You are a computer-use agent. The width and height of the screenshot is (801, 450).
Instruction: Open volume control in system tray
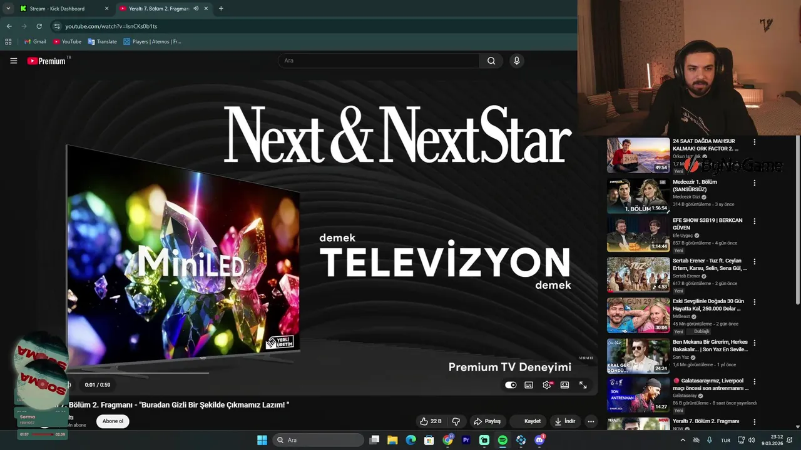(x=752, y=440)
